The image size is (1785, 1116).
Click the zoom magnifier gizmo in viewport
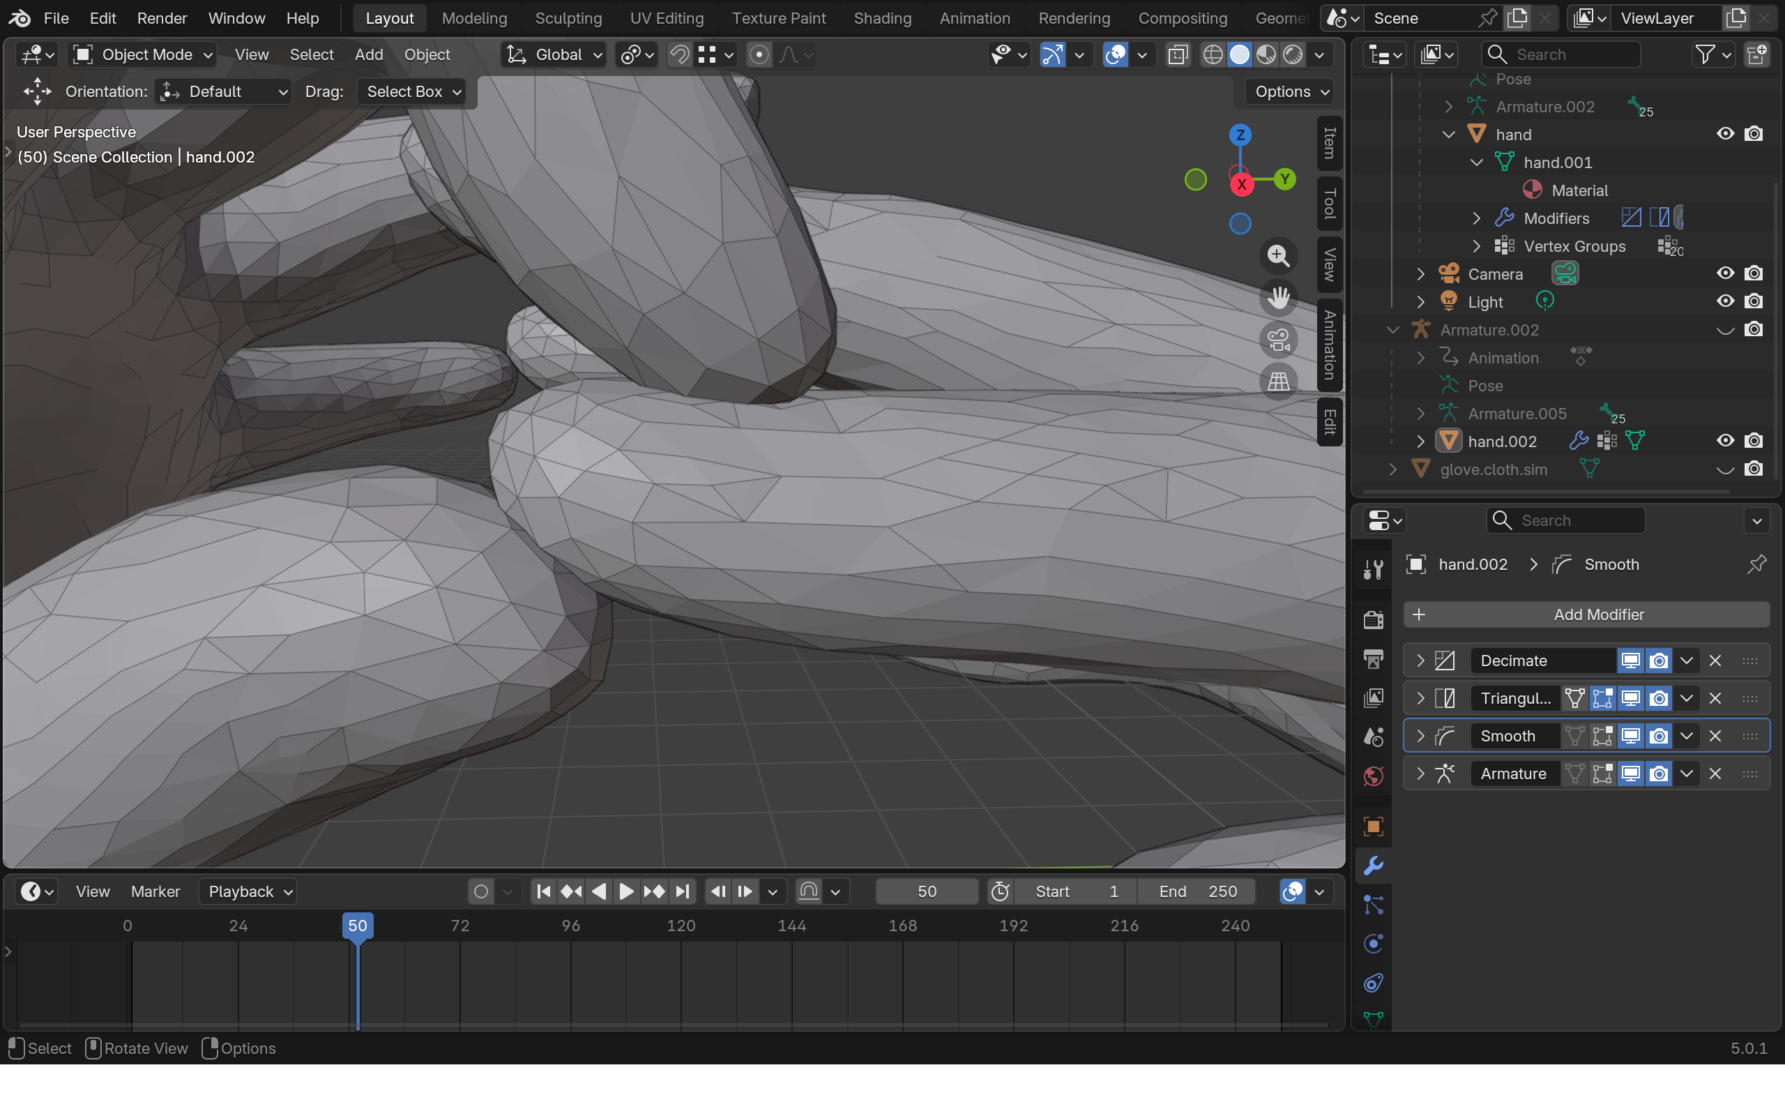(1278, 256)
